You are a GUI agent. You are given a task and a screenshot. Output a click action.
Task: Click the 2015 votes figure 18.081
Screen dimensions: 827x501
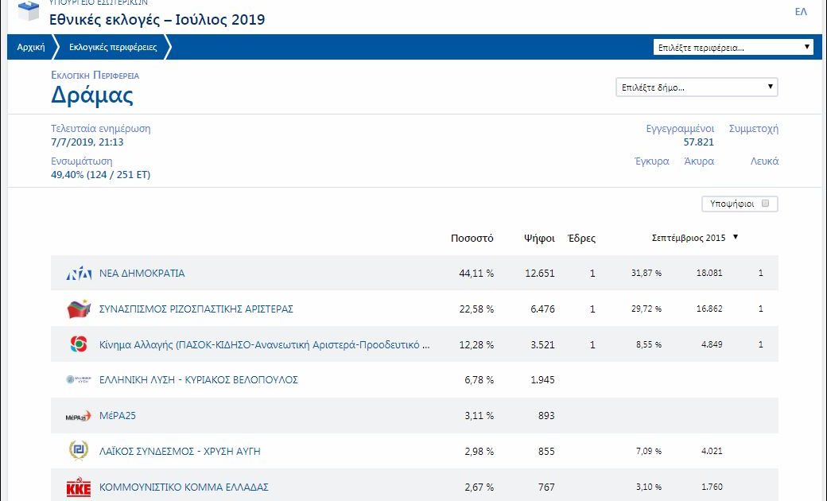coord(709,274)
